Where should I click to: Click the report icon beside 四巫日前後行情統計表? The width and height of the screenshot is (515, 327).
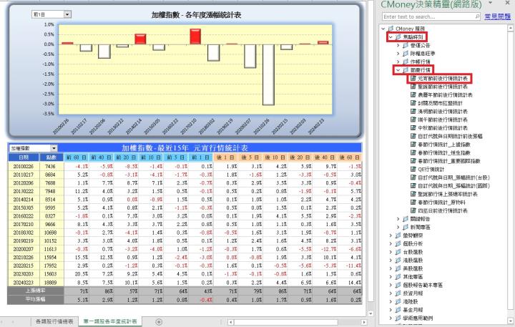pos(413,210)
